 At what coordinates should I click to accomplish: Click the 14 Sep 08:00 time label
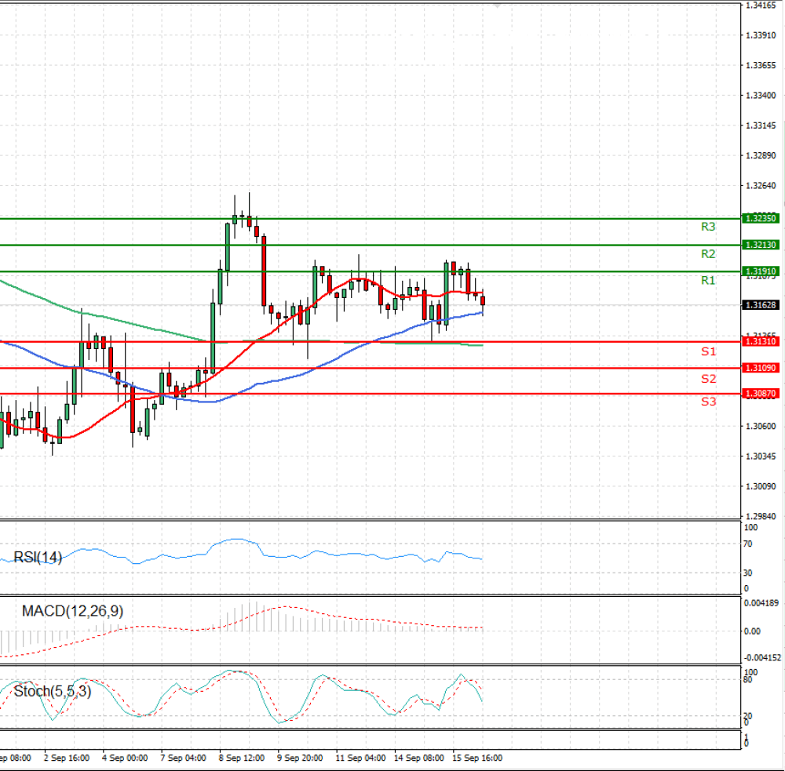pos(419,758)
